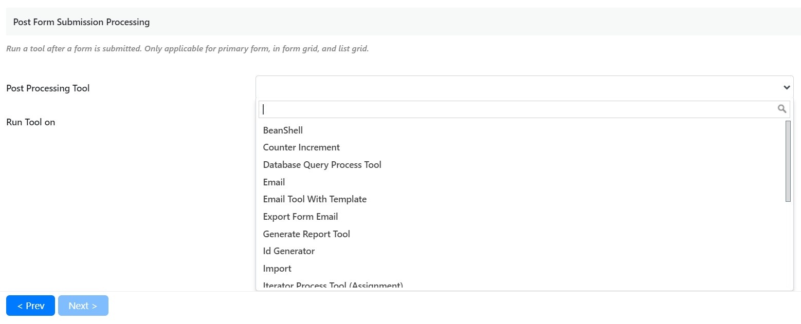
Task: Select the Email option
Action: (x=274, y=182)
